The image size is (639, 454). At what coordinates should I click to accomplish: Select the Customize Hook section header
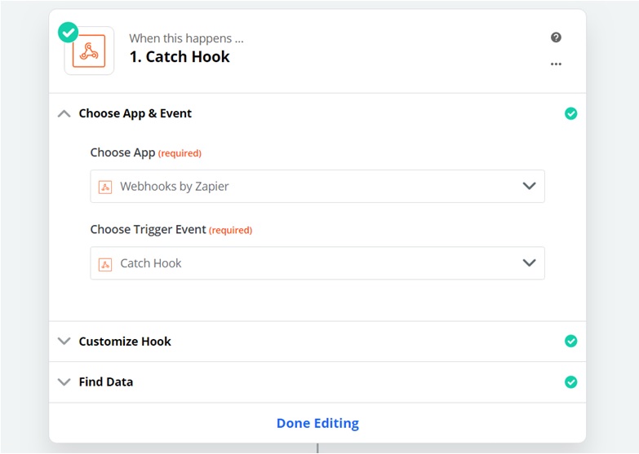coord(125,342)
